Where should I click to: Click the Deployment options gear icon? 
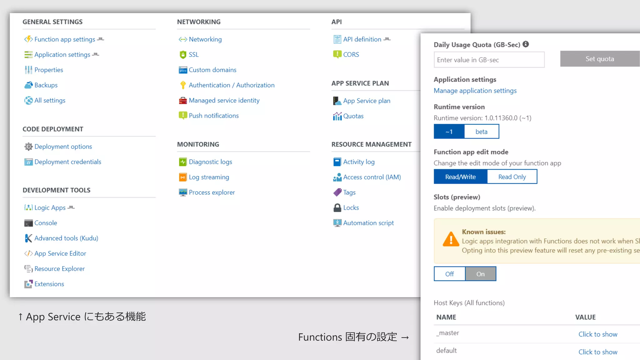pos(28,147)
